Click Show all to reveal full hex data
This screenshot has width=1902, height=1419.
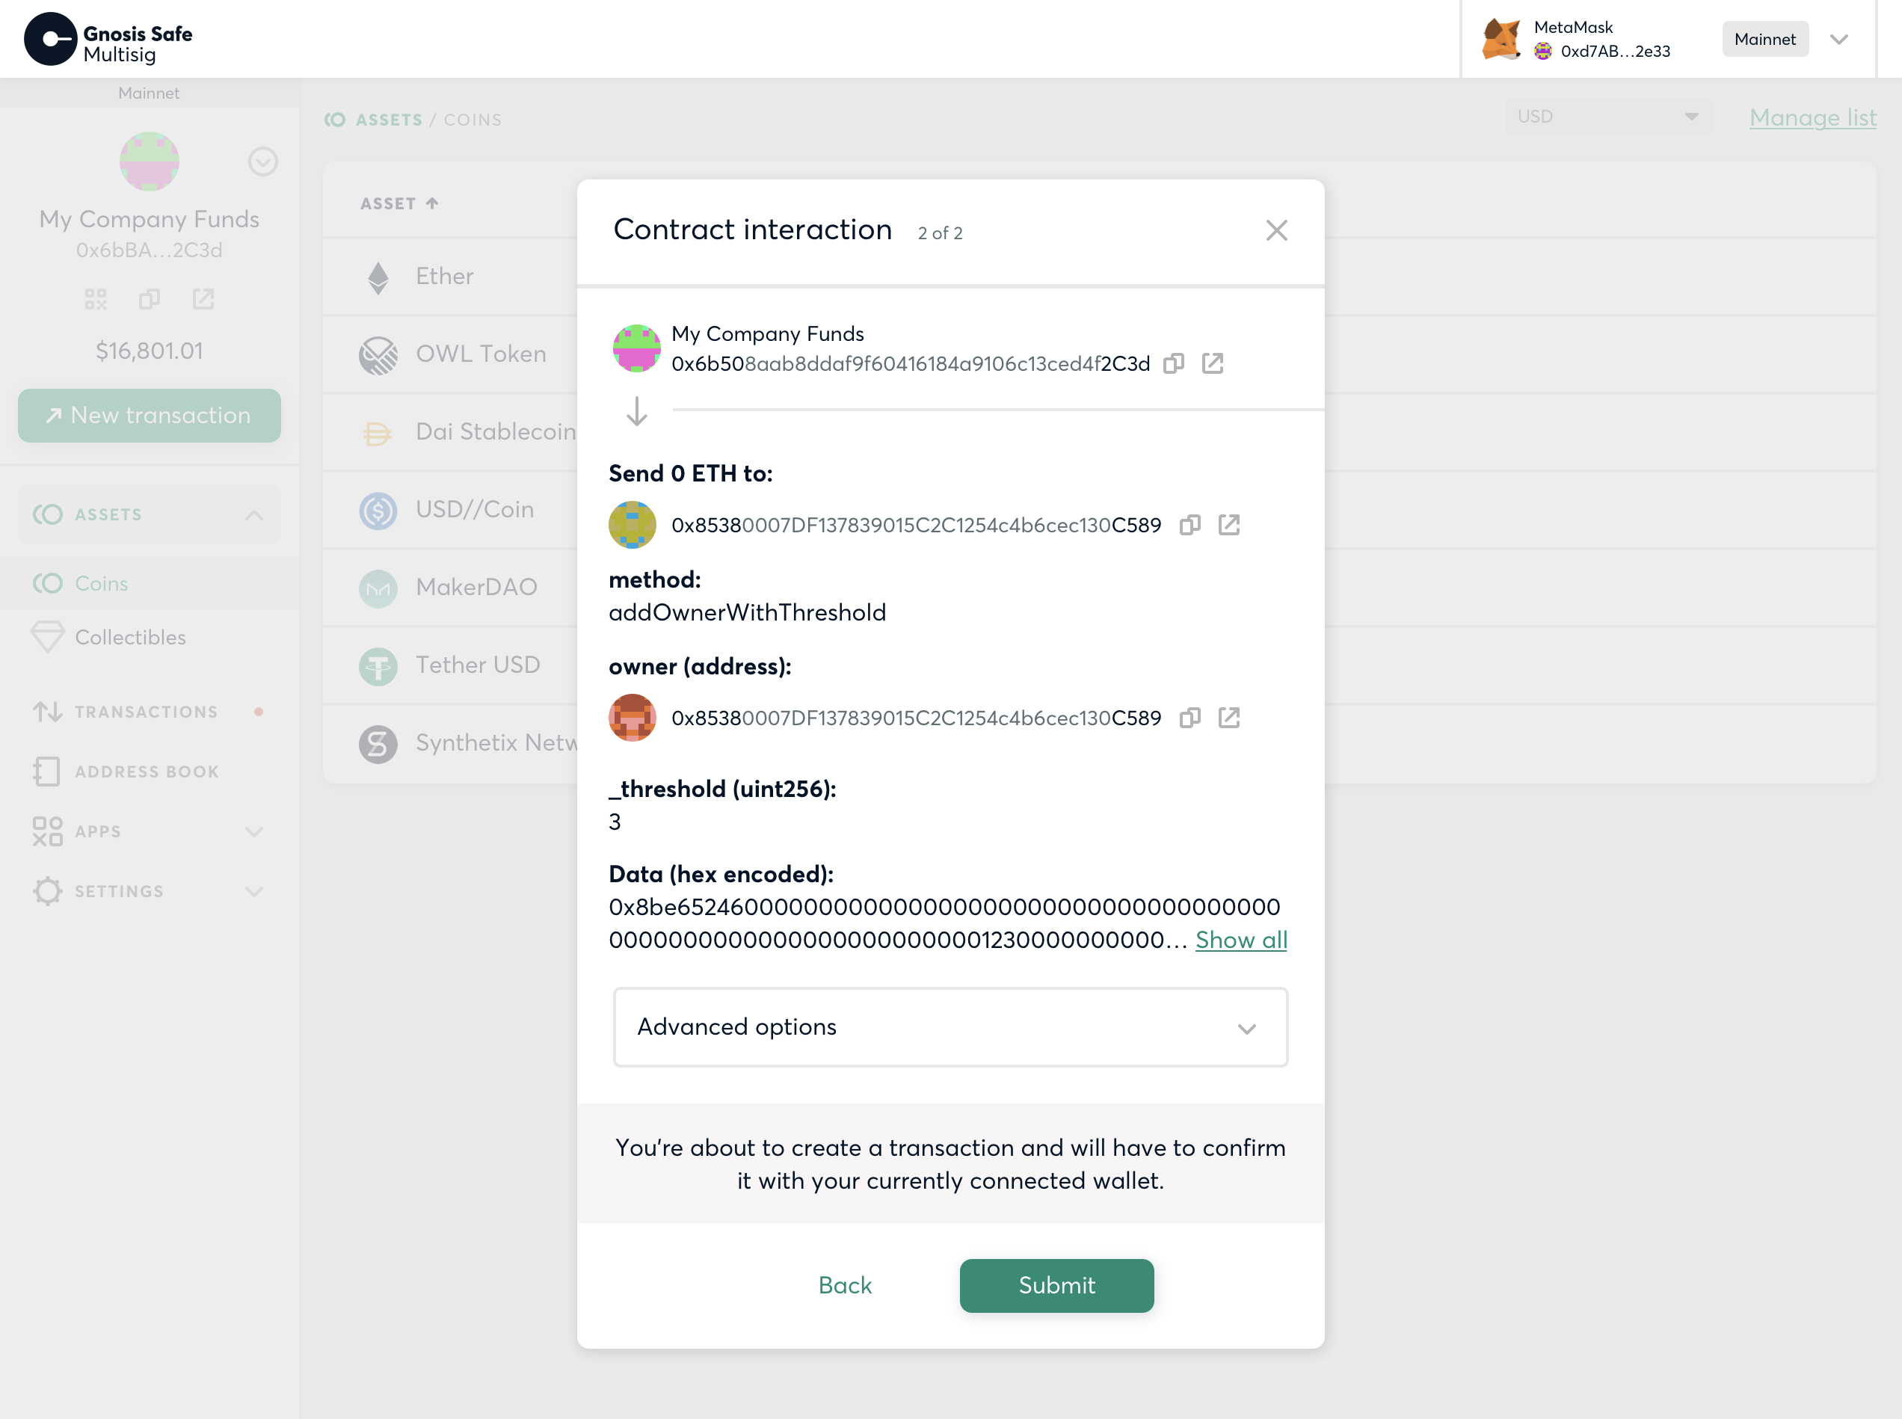(x=1240, y=941)
